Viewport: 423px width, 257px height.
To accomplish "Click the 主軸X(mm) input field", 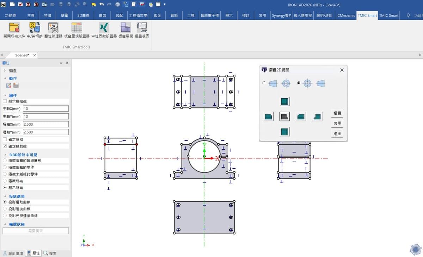I will [46, 109].
